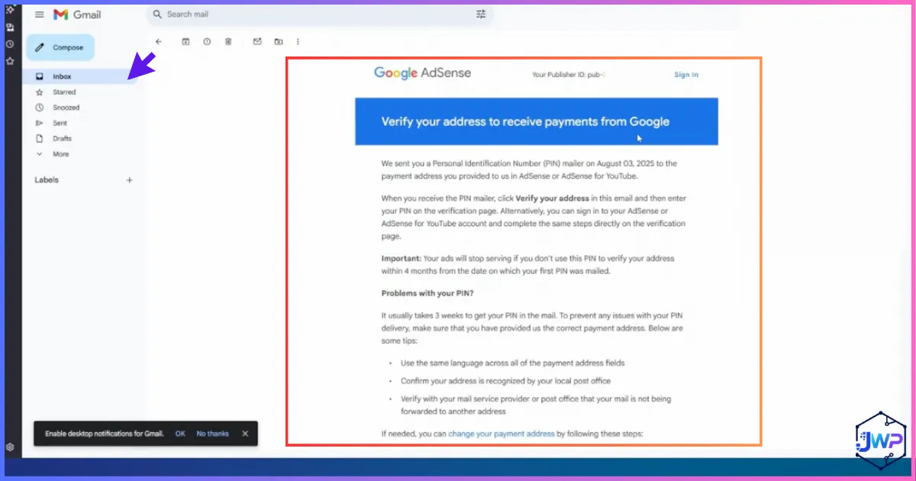This screenshot has height=481, width=916.
Task: Click the Move to folder icon
Action: [279, 41]
